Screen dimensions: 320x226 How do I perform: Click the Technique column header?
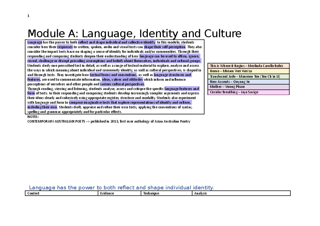pos(151,193)
